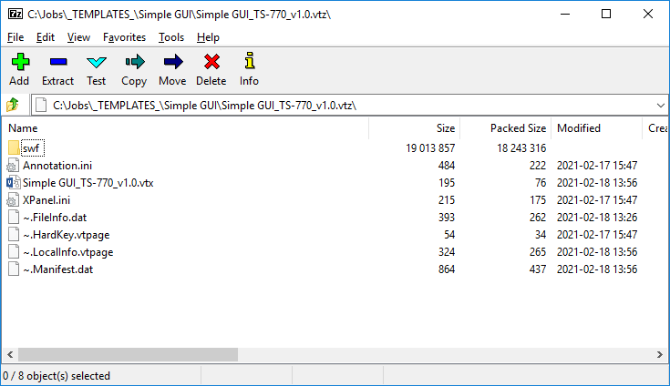This screenshot has width=670, height=386.
Task: Expand the address path dropdown
Action: (x=660, y=105)
